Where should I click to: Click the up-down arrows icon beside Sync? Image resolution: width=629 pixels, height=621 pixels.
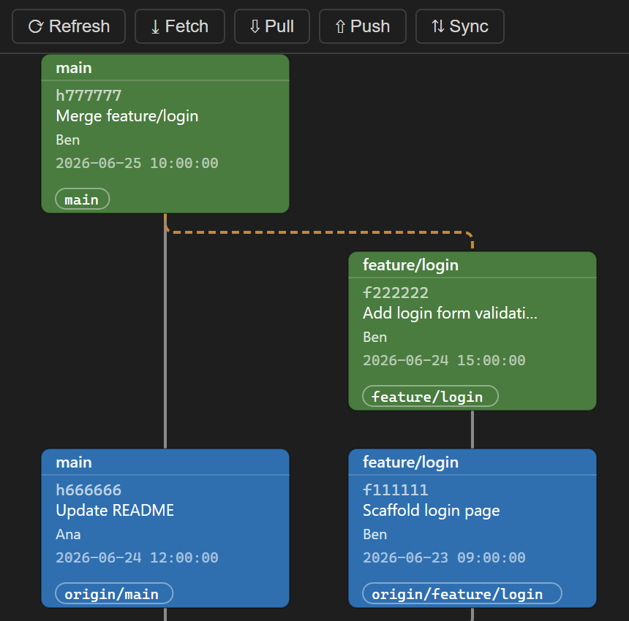click(x=437, y=27)
